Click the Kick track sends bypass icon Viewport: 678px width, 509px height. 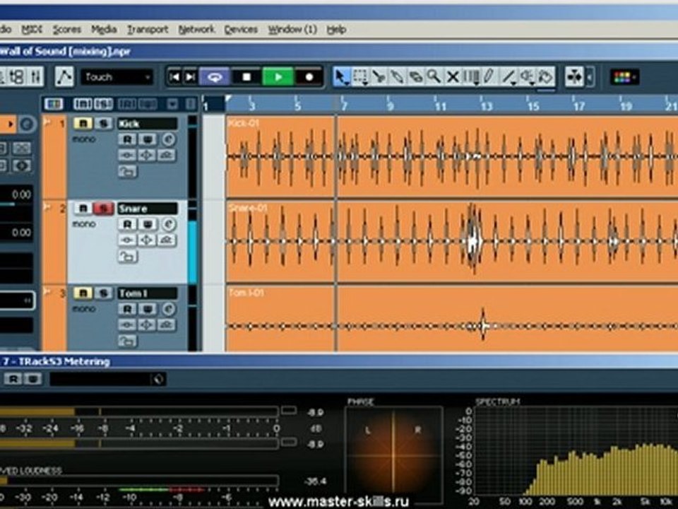click(167, 156)
